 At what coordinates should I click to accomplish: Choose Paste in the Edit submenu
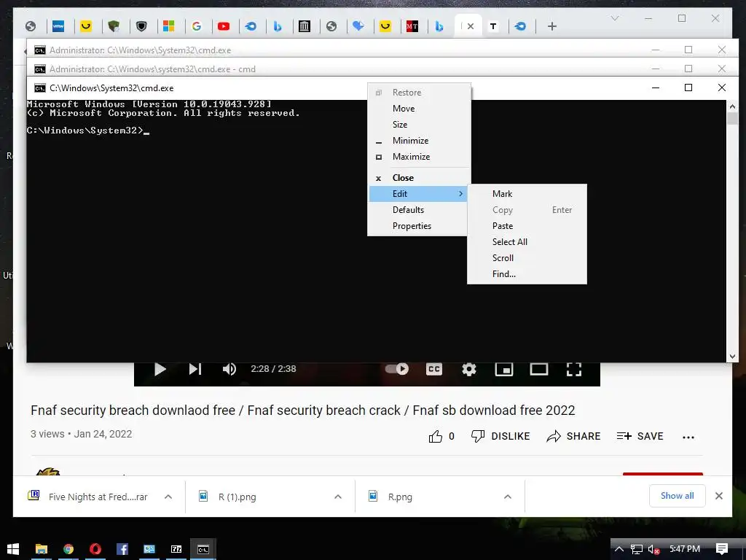point(527,226)
